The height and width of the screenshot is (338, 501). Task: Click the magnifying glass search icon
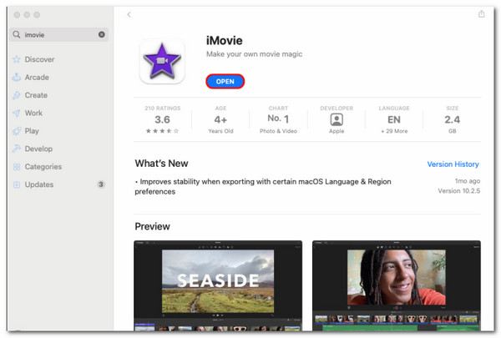[x=17, y=34]
